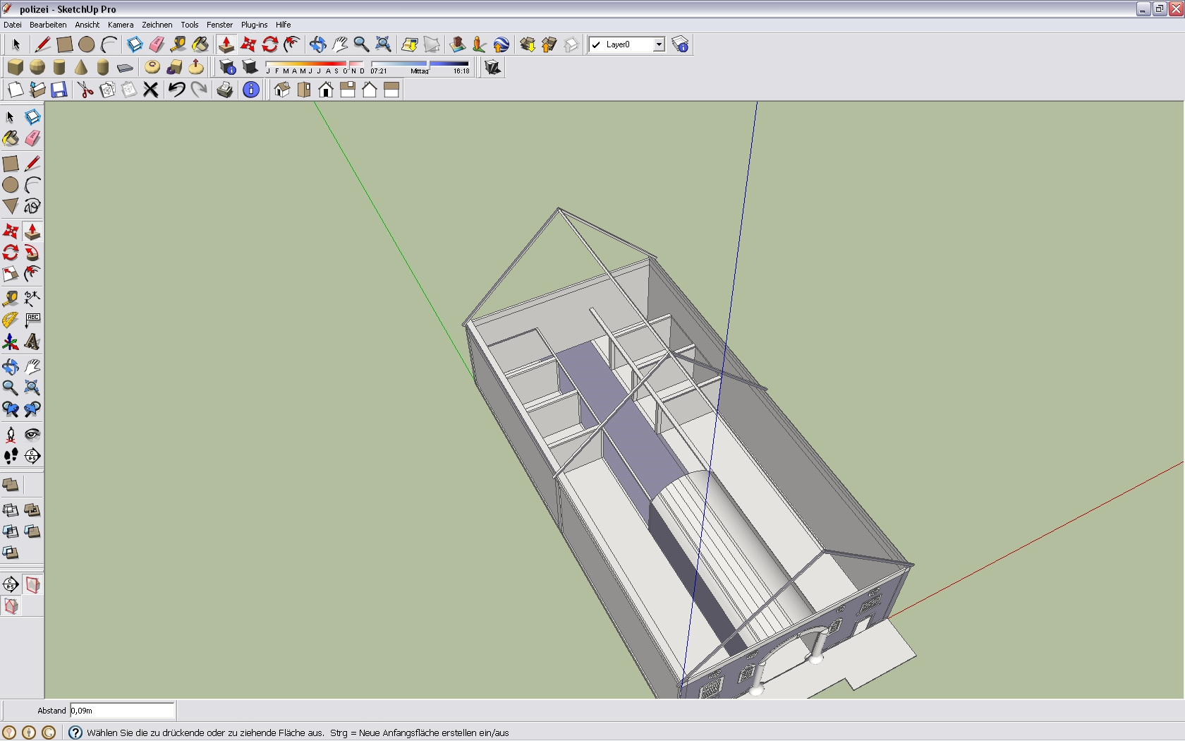1185x741 pixels.
Task: Open the Fenster menu
Action: pyautogui.click(x=220, y=25)
